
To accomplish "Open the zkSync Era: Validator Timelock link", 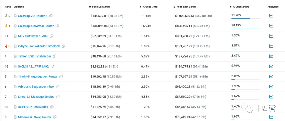I will [x=39, y=46].
